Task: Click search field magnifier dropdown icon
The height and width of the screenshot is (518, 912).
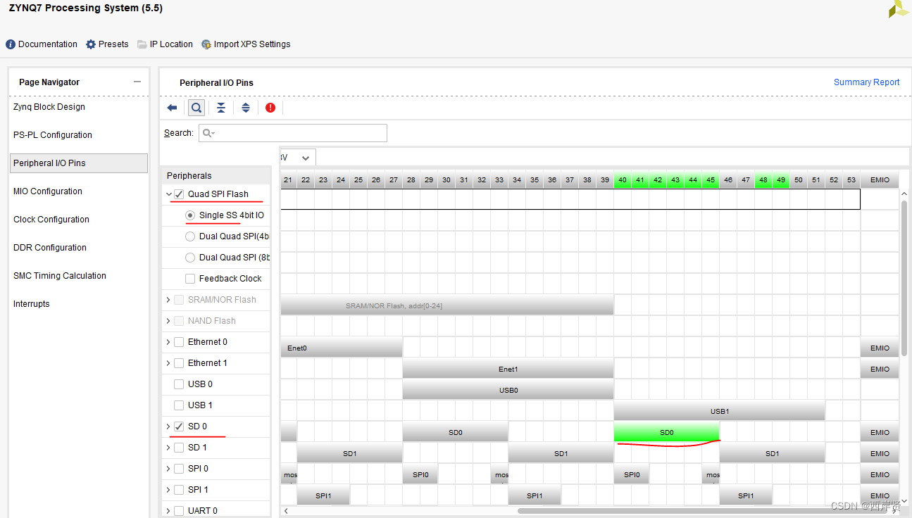Action: click(208, 133)
